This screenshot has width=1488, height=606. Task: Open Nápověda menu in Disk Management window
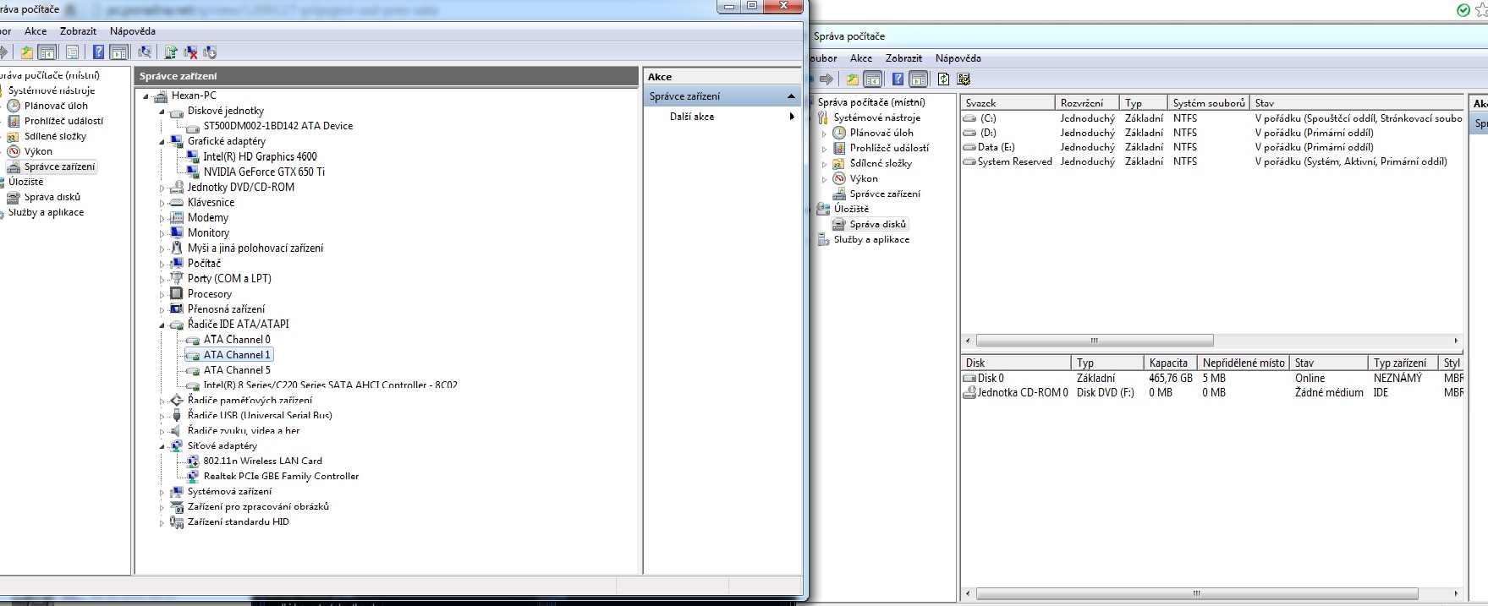(958, 58)
